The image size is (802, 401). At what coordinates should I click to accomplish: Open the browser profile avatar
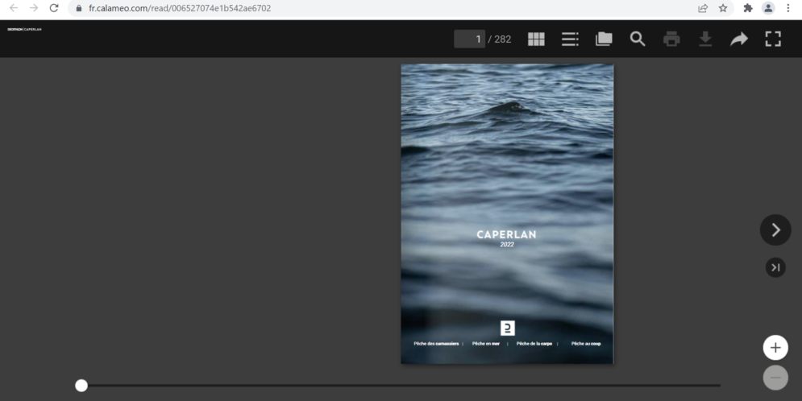pyautogui.click(x=767, y=8)
